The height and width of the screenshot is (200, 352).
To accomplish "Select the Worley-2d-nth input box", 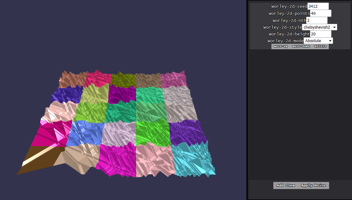I will [x=316, y=20].
